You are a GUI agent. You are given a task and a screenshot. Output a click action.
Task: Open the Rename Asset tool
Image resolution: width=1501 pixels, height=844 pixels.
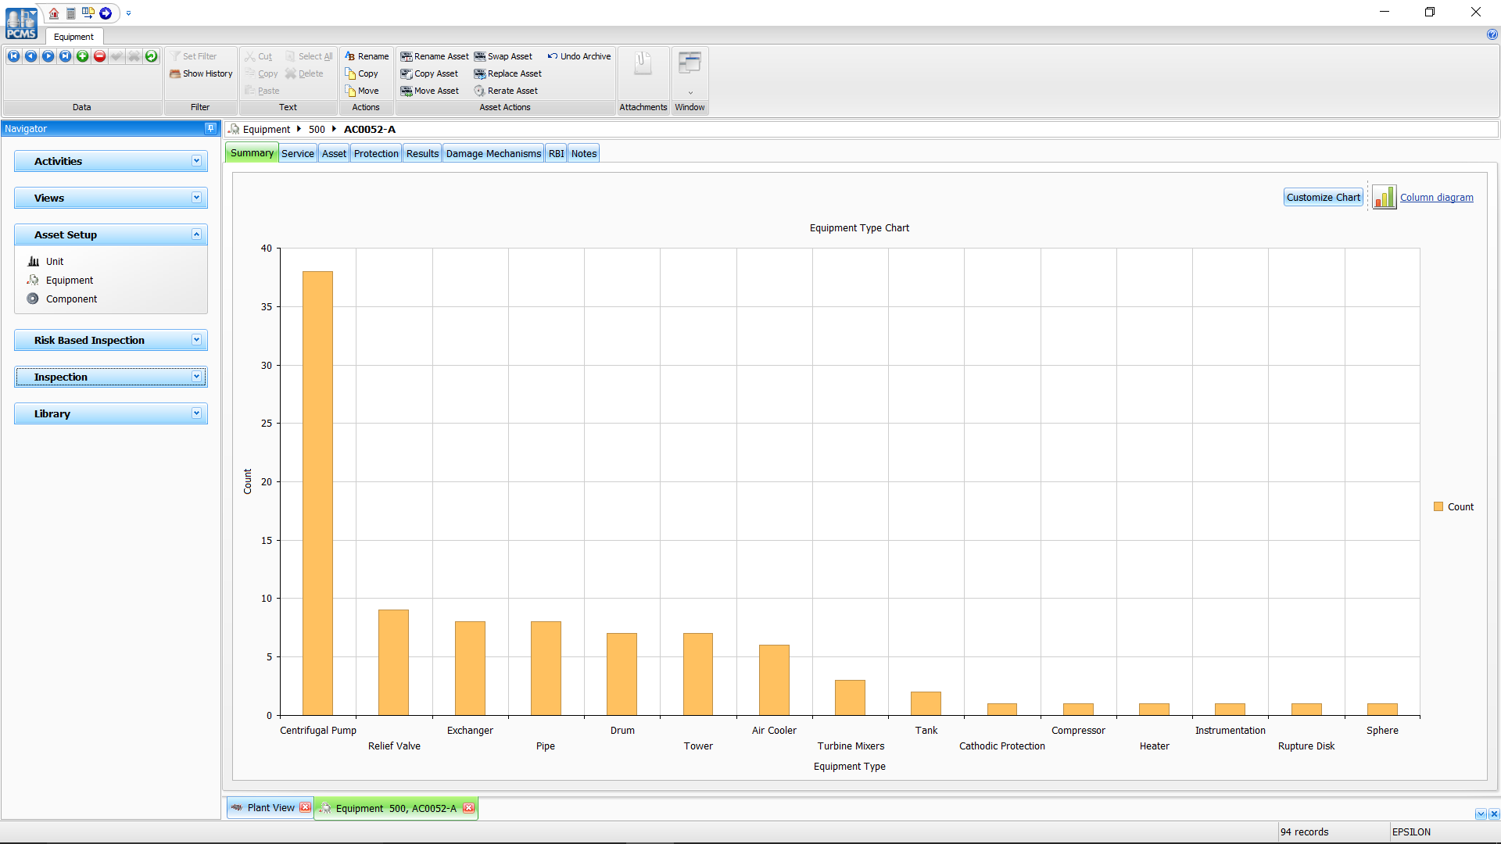coord(434,56)
